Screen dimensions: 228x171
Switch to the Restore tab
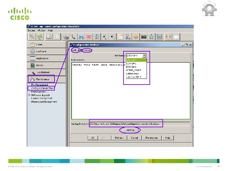click(x=86, y=50)
